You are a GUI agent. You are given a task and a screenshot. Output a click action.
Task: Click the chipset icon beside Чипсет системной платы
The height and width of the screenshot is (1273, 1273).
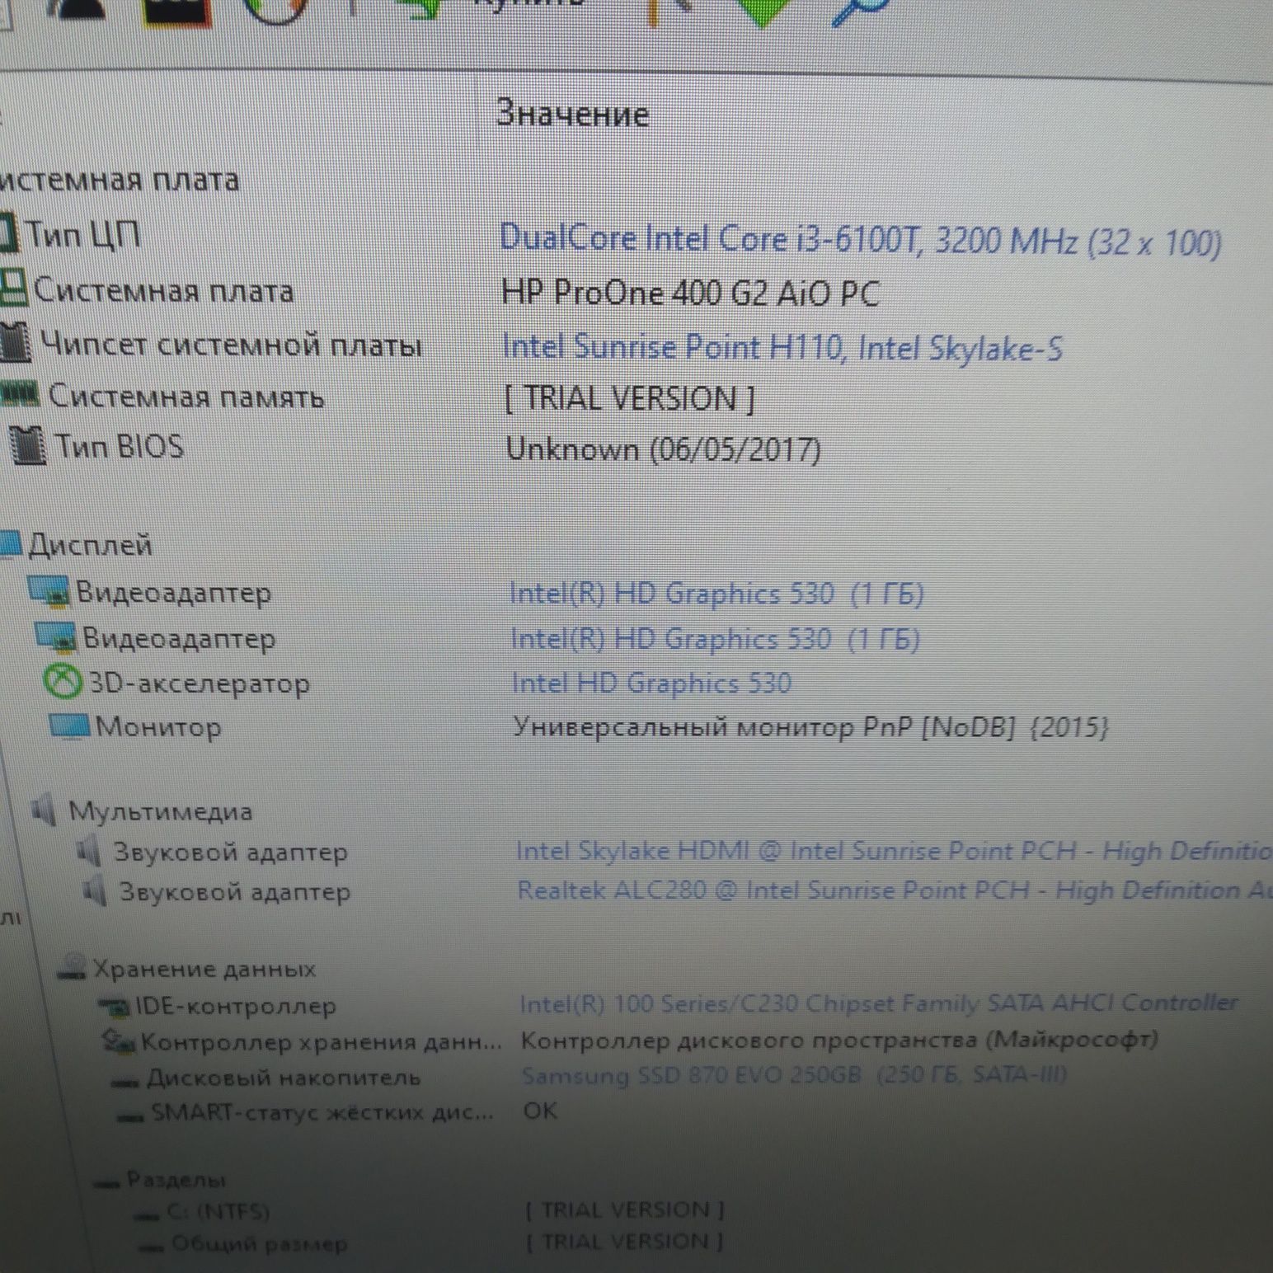(x=16, y=343)
